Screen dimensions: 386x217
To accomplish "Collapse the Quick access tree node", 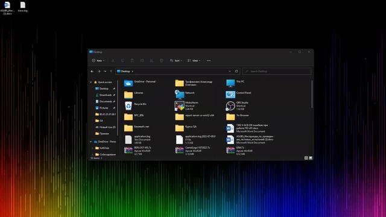I will pyautogui.click(x=91, y=82).
